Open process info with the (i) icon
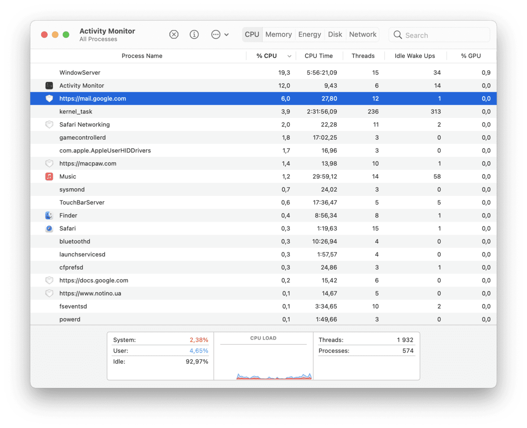This screenshot has height=428, width=527. tap(194, 35)
